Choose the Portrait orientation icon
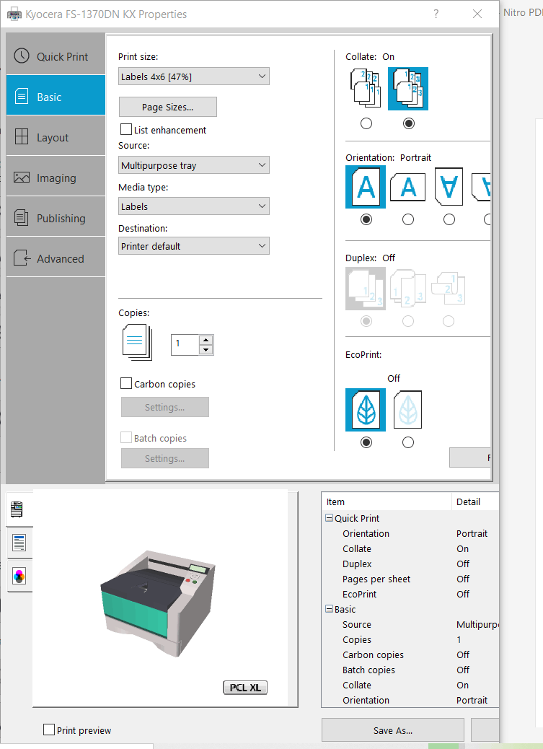543x749 pixels. point(366,187)
